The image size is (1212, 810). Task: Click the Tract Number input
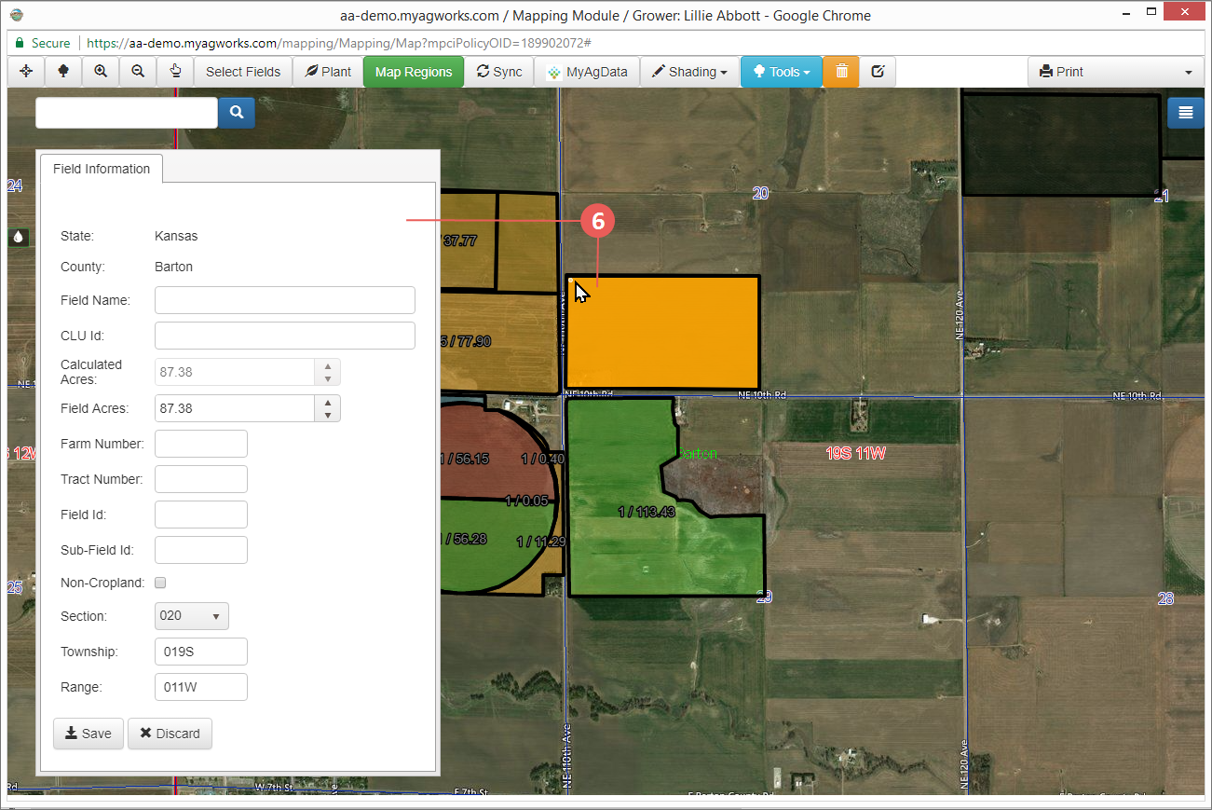coord(201,479)
